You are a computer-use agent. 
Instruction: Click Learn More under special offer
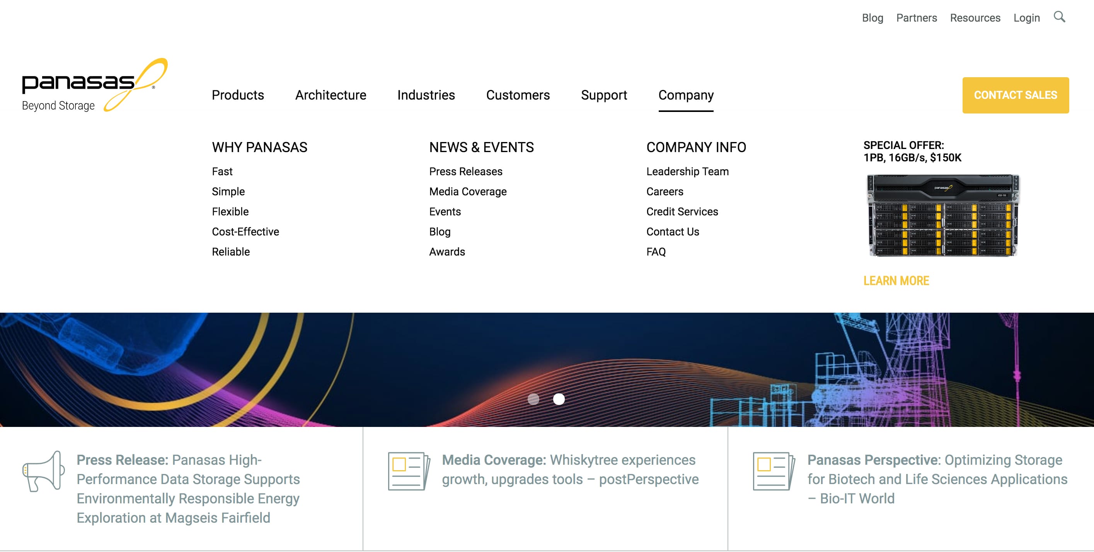pos(896,281)
